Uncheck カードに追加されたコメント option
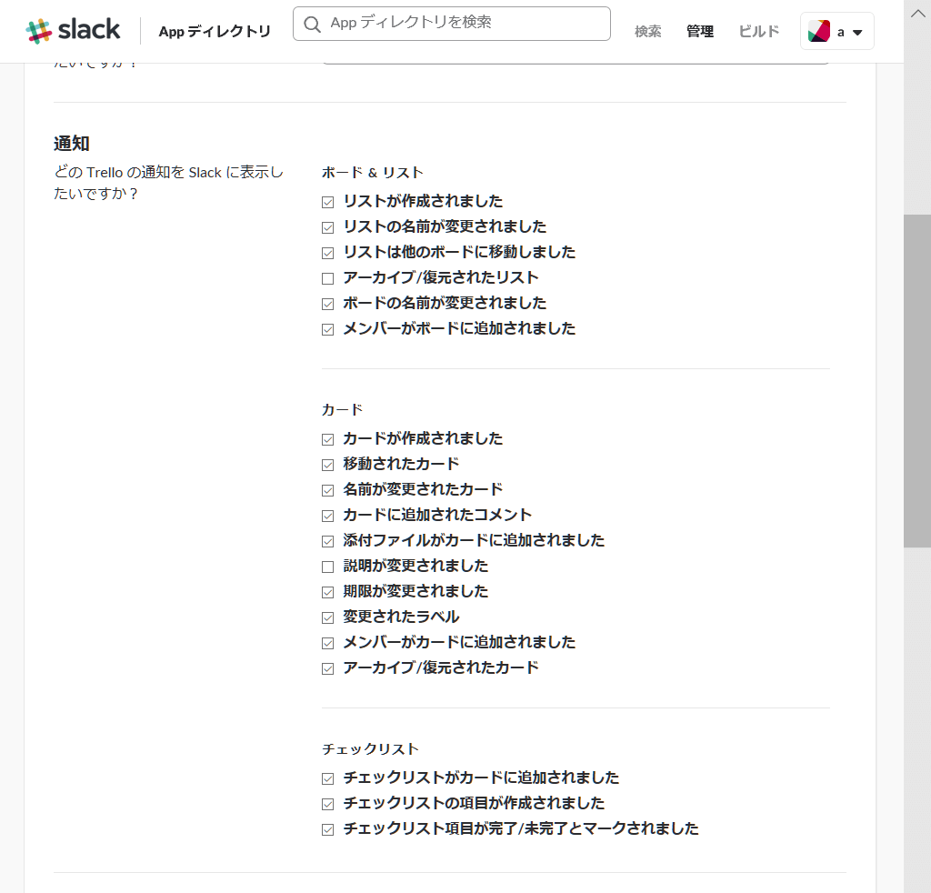 coord(328,516)
